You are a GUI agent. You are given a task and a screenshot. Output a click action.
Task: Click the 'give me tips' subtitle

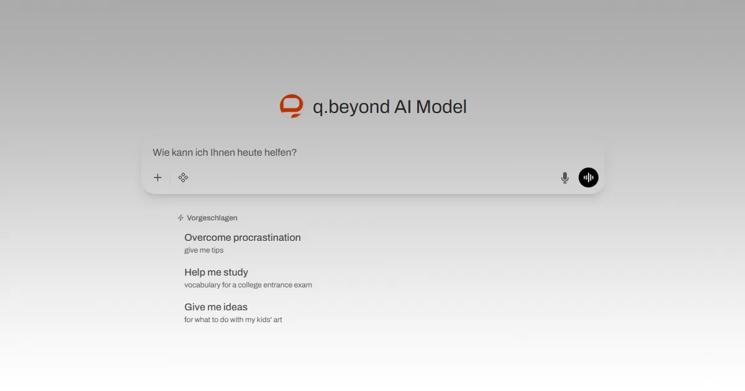(x=204, y=251)
